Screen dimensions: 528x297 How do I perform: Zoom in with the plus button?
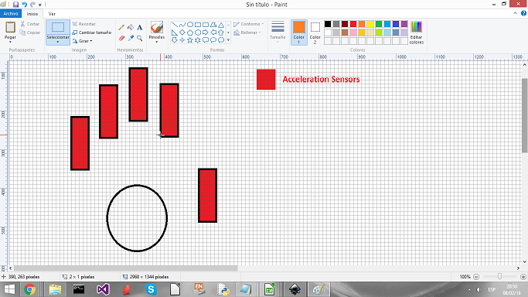[523, 277]
